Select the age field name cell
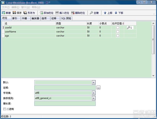This screenshot has height=119, width=157. coord(30,36)
